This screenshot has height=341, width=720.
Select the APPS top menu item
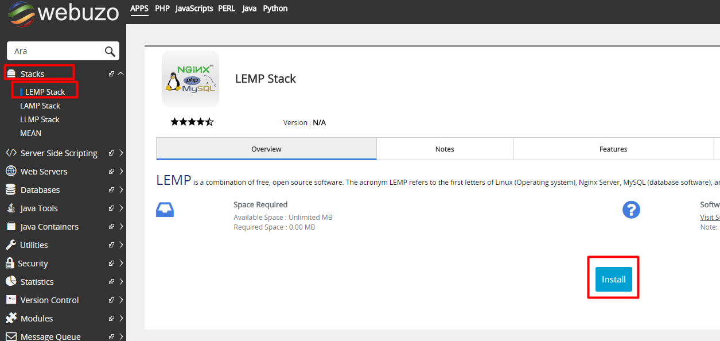click(139, 9)
